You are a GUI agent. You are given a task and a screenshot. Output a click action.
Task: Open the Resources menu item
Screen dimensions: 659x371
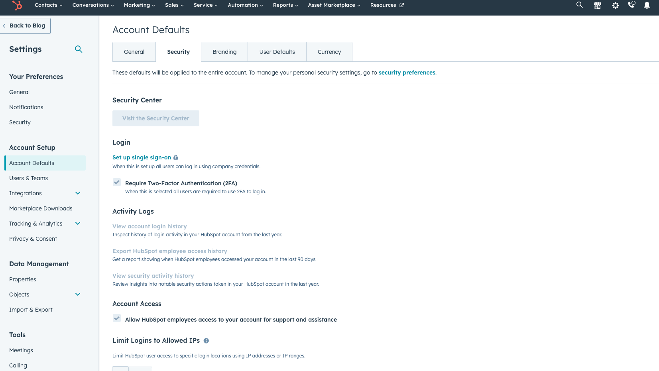(x=387, y=5)
